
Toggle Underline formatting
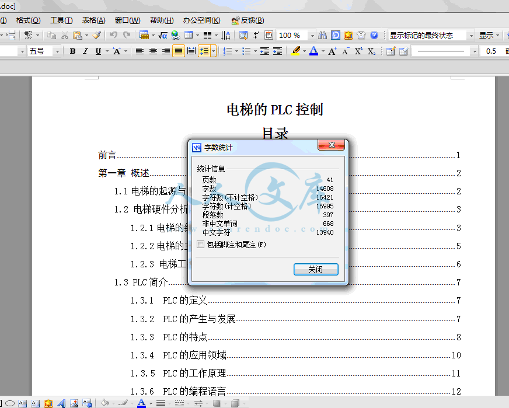tap(98, 51)
